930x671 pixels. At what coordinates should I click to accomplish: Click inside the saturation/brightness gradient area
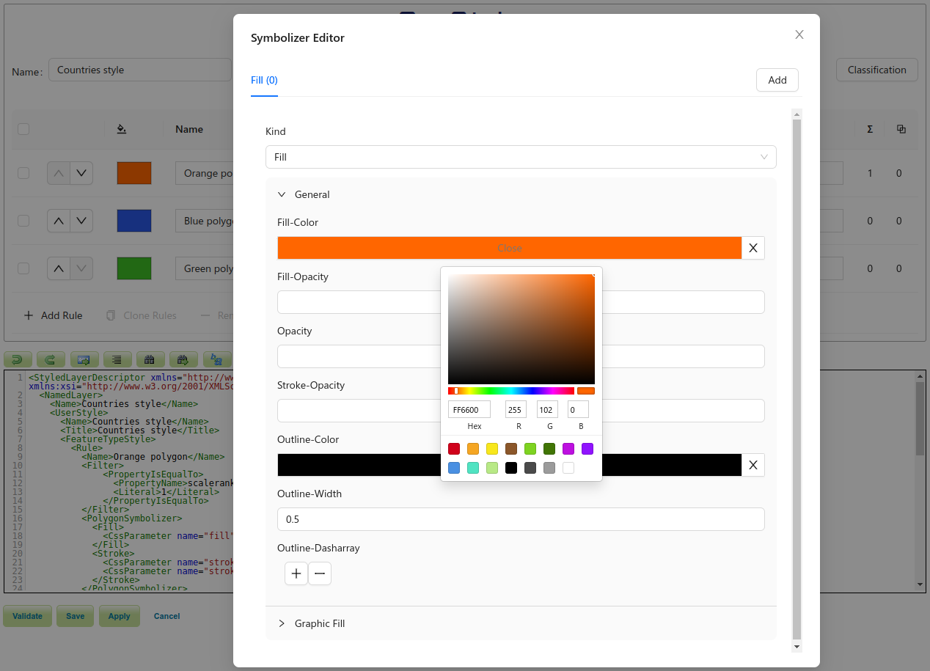(521, 329)
